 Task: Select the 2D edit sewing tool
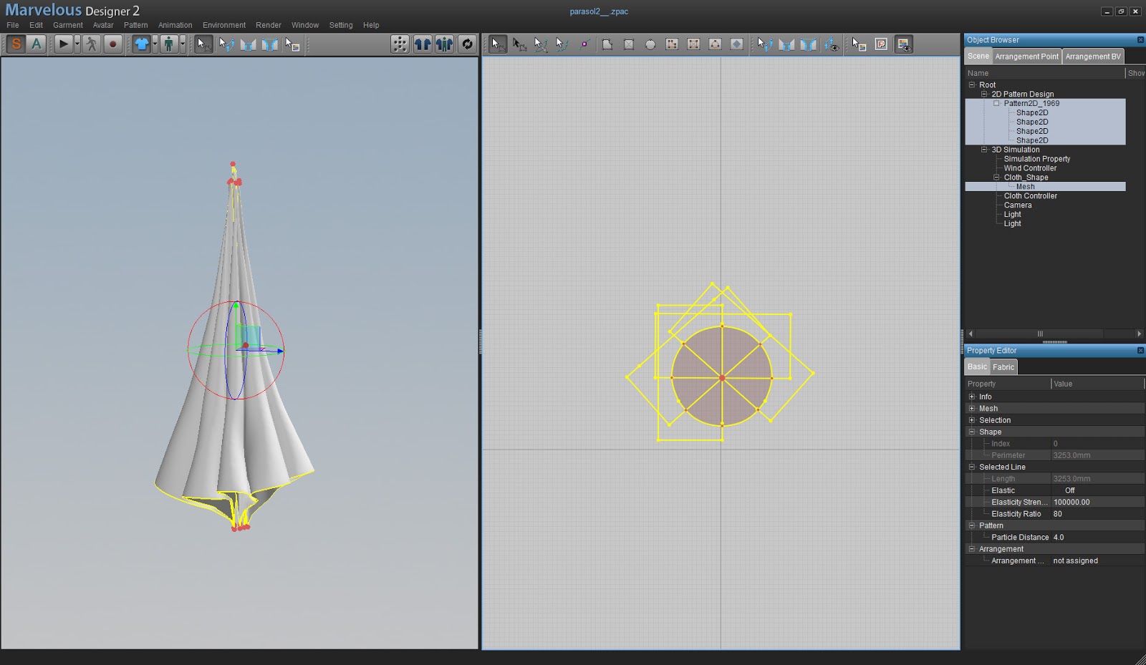pos(764,44)
